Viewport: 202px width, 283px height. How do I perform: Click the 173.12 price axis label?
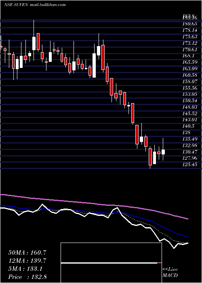coord(190,43)
